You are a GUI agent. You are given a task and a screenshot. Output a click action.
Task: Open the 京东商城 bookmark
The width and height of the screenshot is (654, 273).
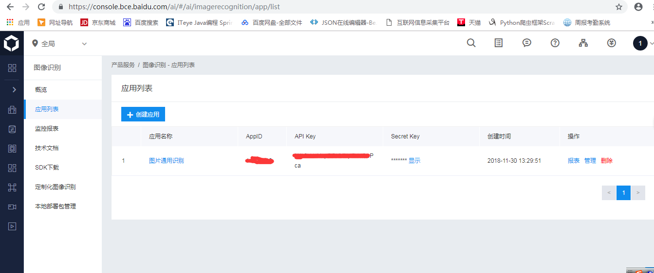(98, 22)
